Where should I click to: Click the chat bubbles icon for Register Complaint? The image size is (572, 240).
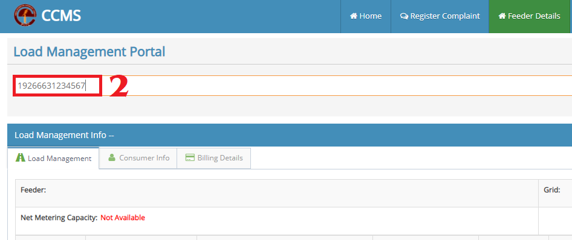(x=404, y=16)
